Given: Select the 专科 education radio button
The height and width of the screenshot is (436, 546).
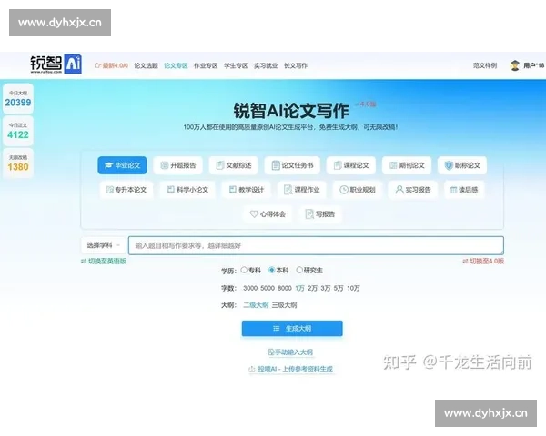Looking at the screenshot, I should pyautogui.click(x=244, y=271).
